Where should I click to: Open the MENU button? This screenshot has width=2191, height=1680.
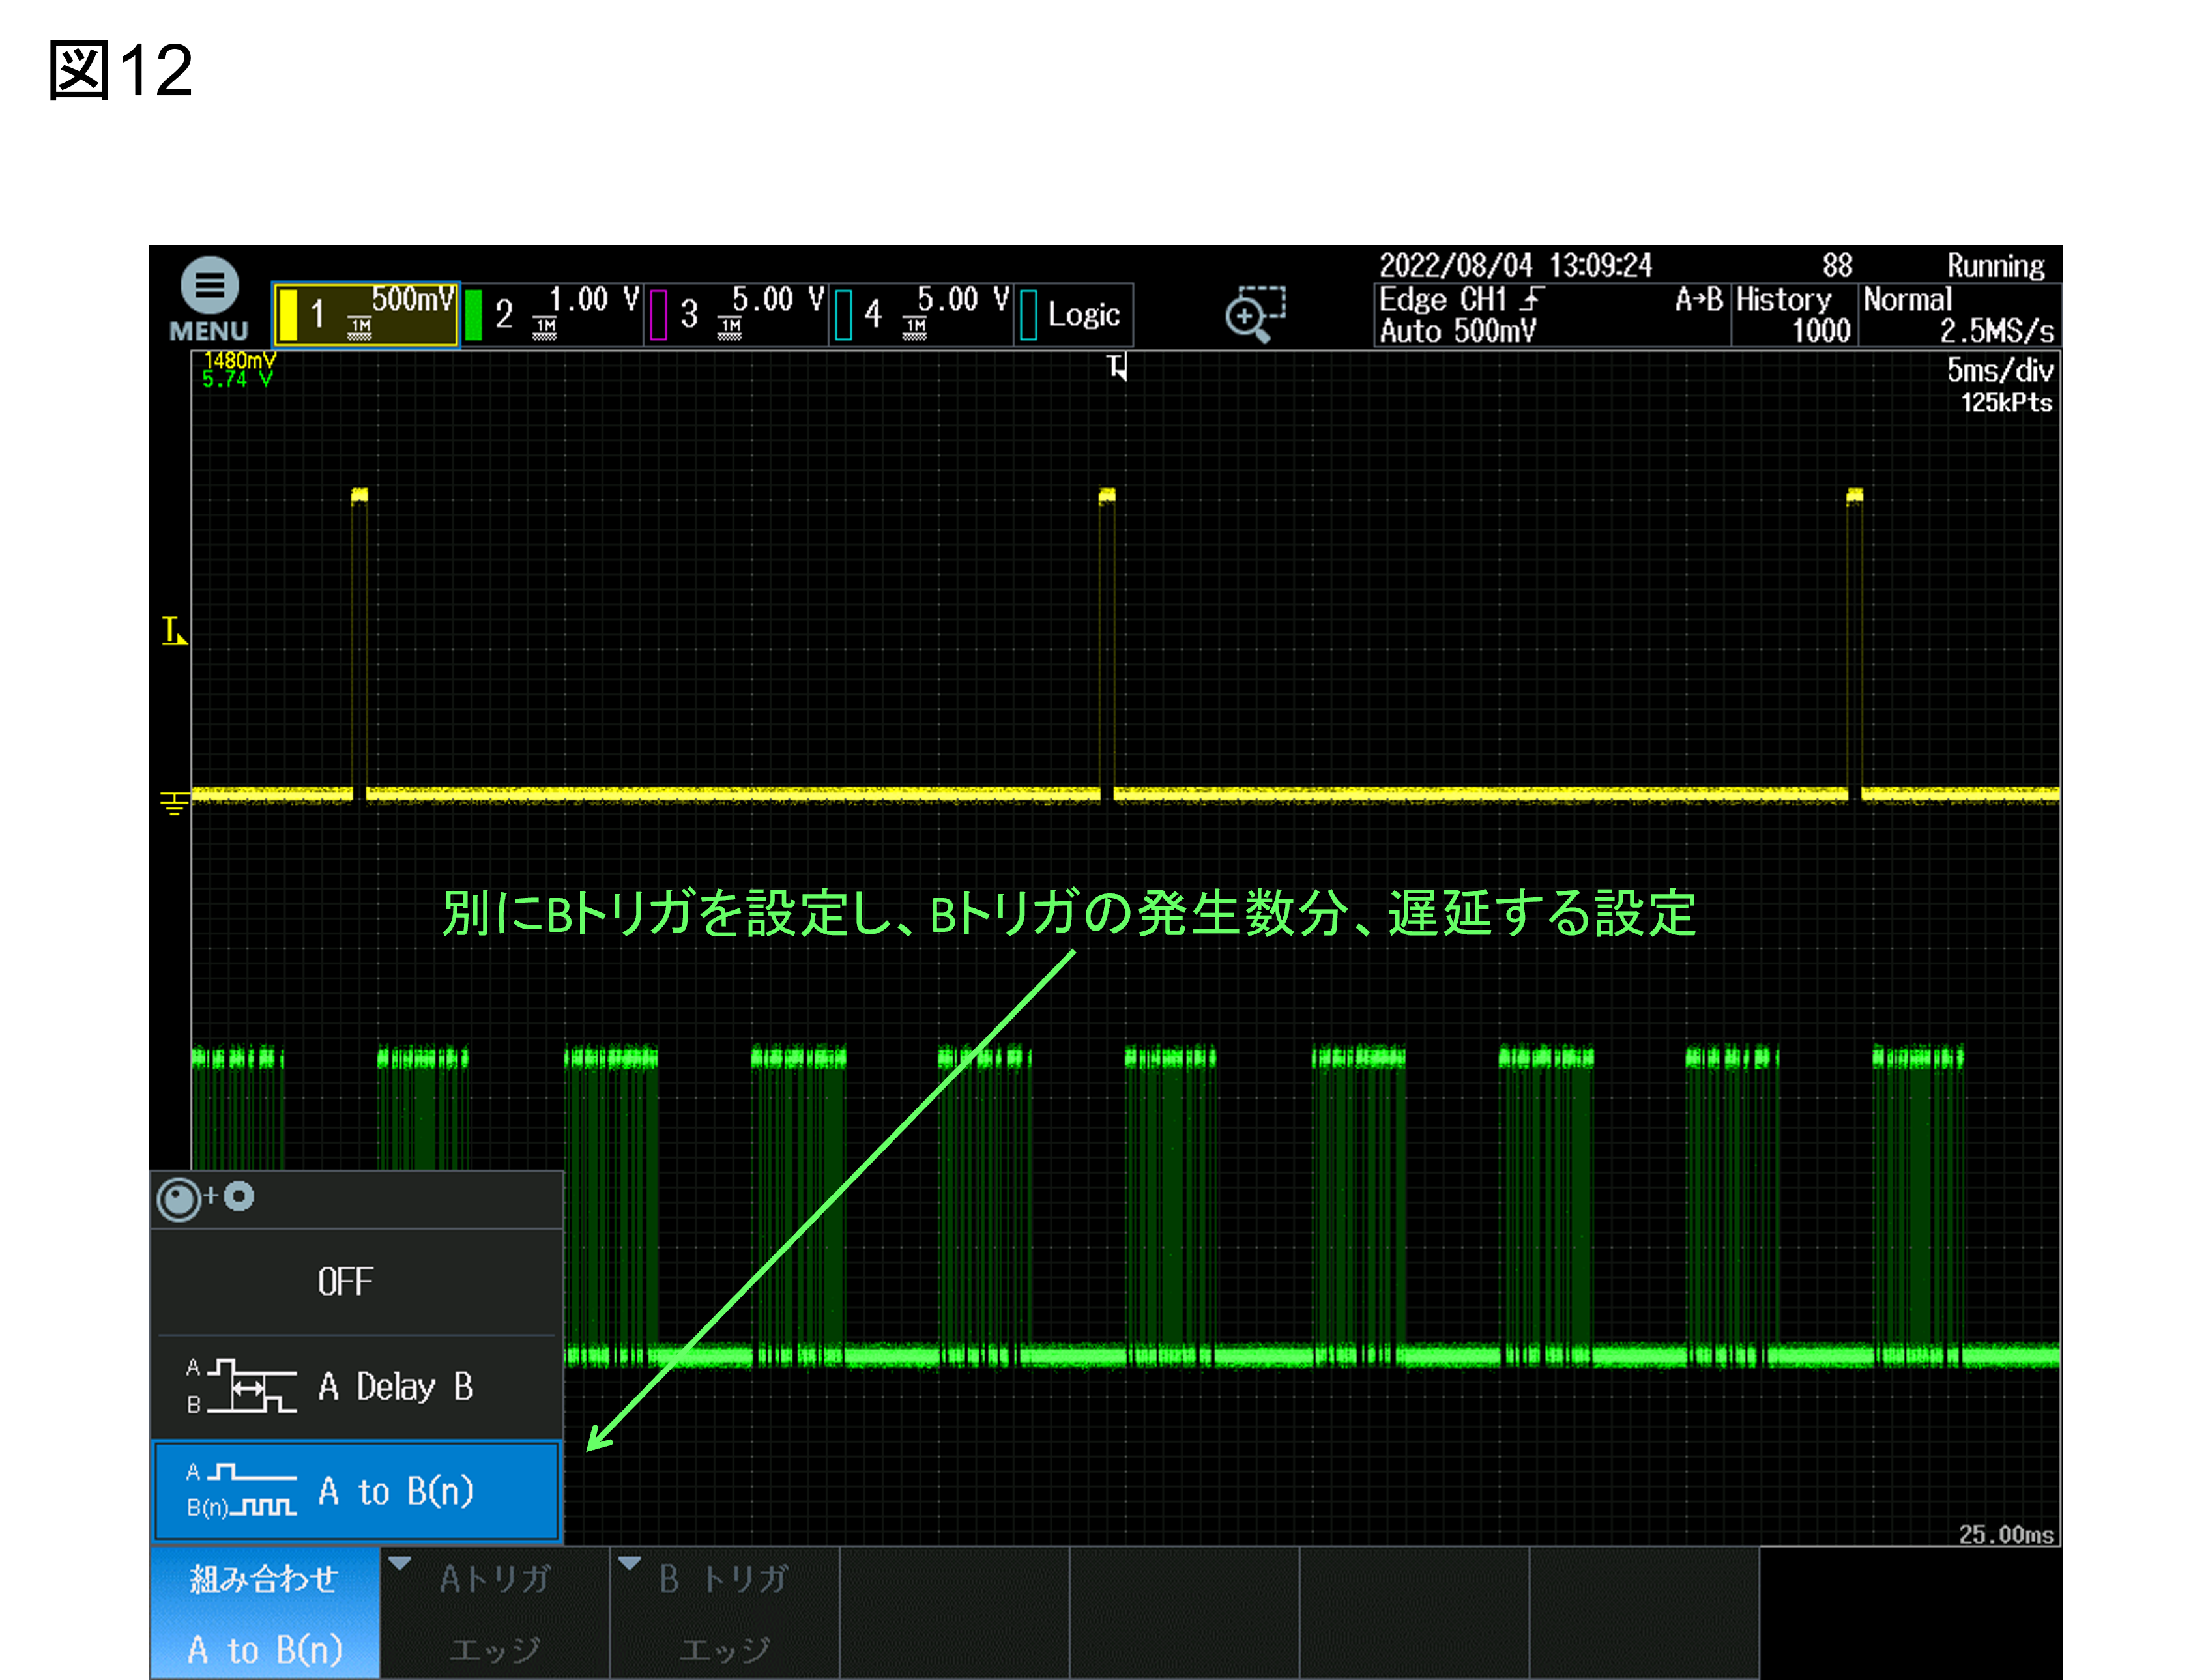pos(208,300)
